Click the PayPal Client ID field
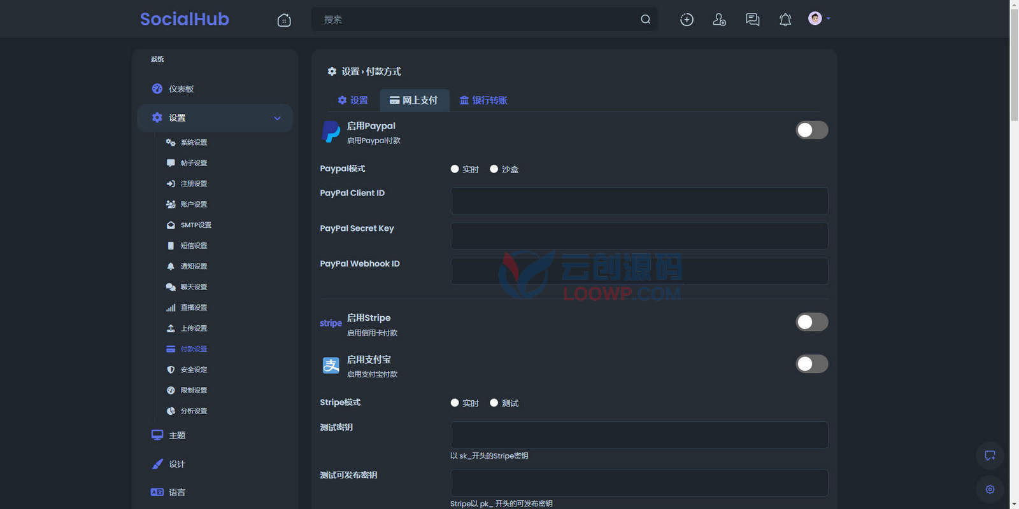Viewport: 1019px width, 509px height. (x=639, y=201)
